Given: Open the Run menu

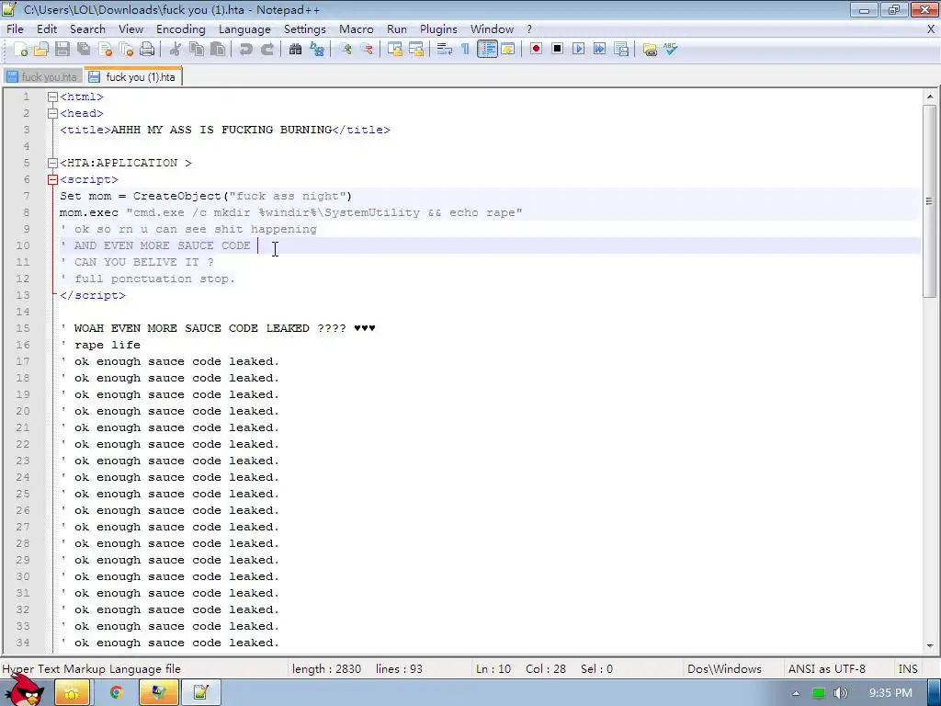Looking at the screenshot, I should pyautogui.click(x=397, y=28).
